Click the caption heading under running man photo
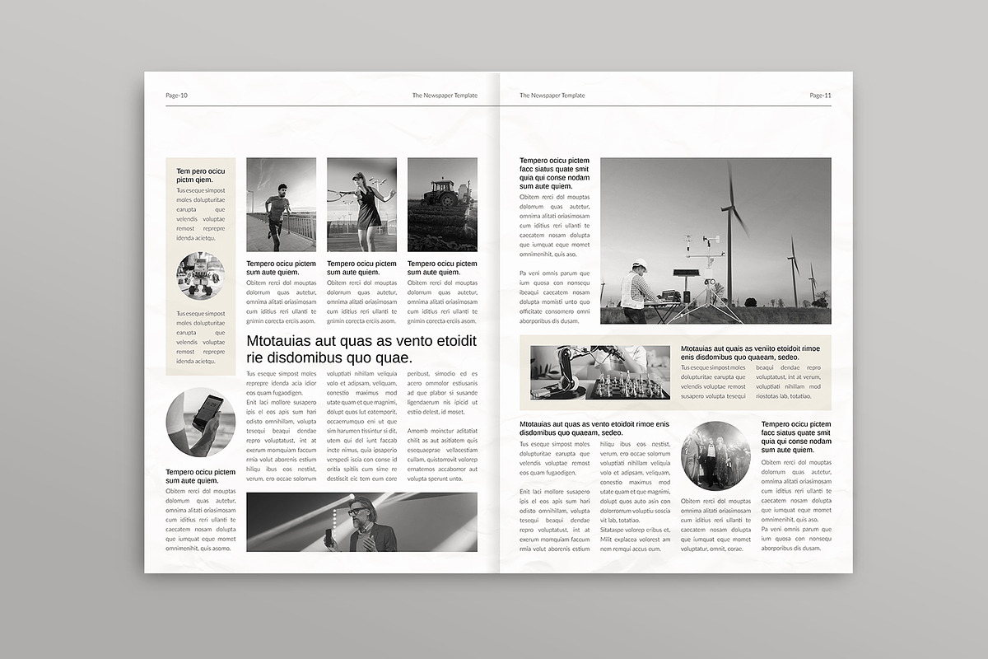988x659 pixels. point(281,268)
